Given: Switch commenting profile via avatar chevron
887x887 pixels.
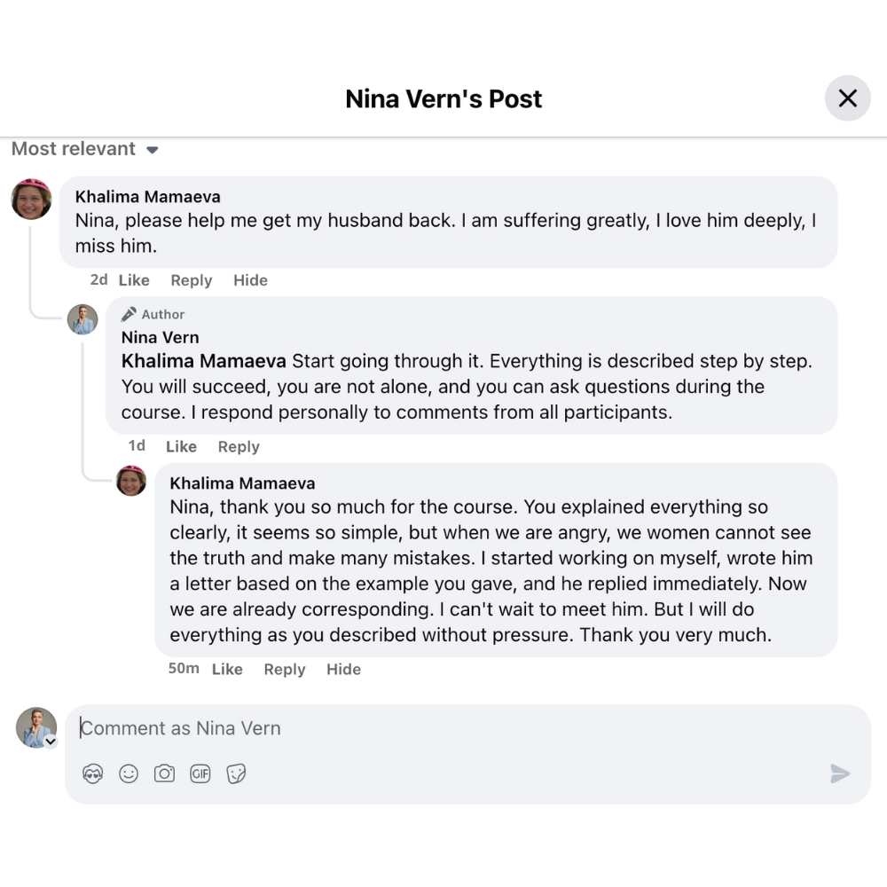Looking at the screenshot, I should click(x=51, y=742).
